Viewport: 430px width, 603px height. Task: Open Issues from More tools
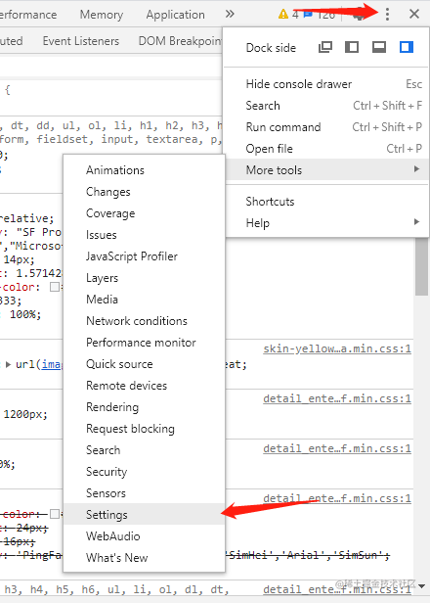coord(145,235)
